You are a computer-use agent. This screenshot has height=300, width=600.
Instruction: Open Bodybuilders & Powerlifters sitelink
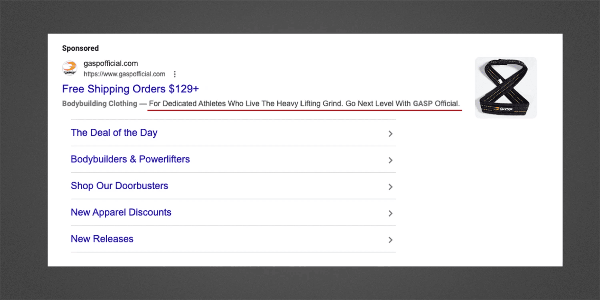tap(130, 159)
